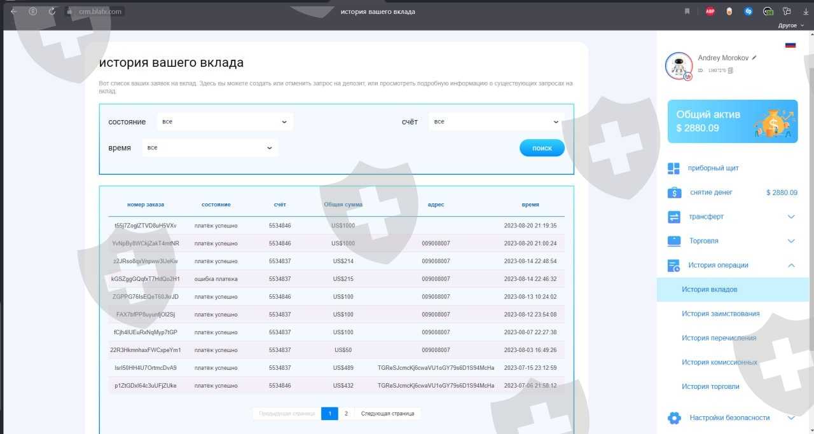Open the browser downloads icon
This screenshot has width=814, height=434.
click(x=806, y=11)
